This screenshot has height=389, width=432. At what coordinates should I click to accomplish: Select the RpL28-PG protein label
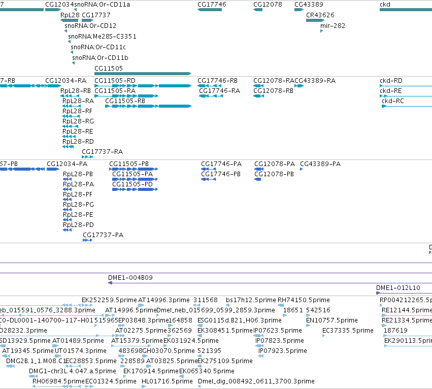(78, 205)
